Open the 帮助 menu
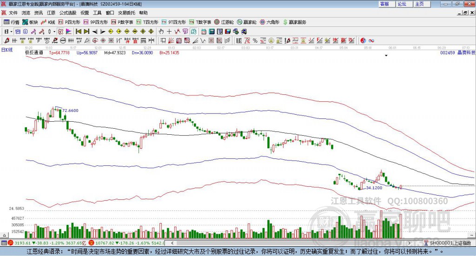 [143, 13]
